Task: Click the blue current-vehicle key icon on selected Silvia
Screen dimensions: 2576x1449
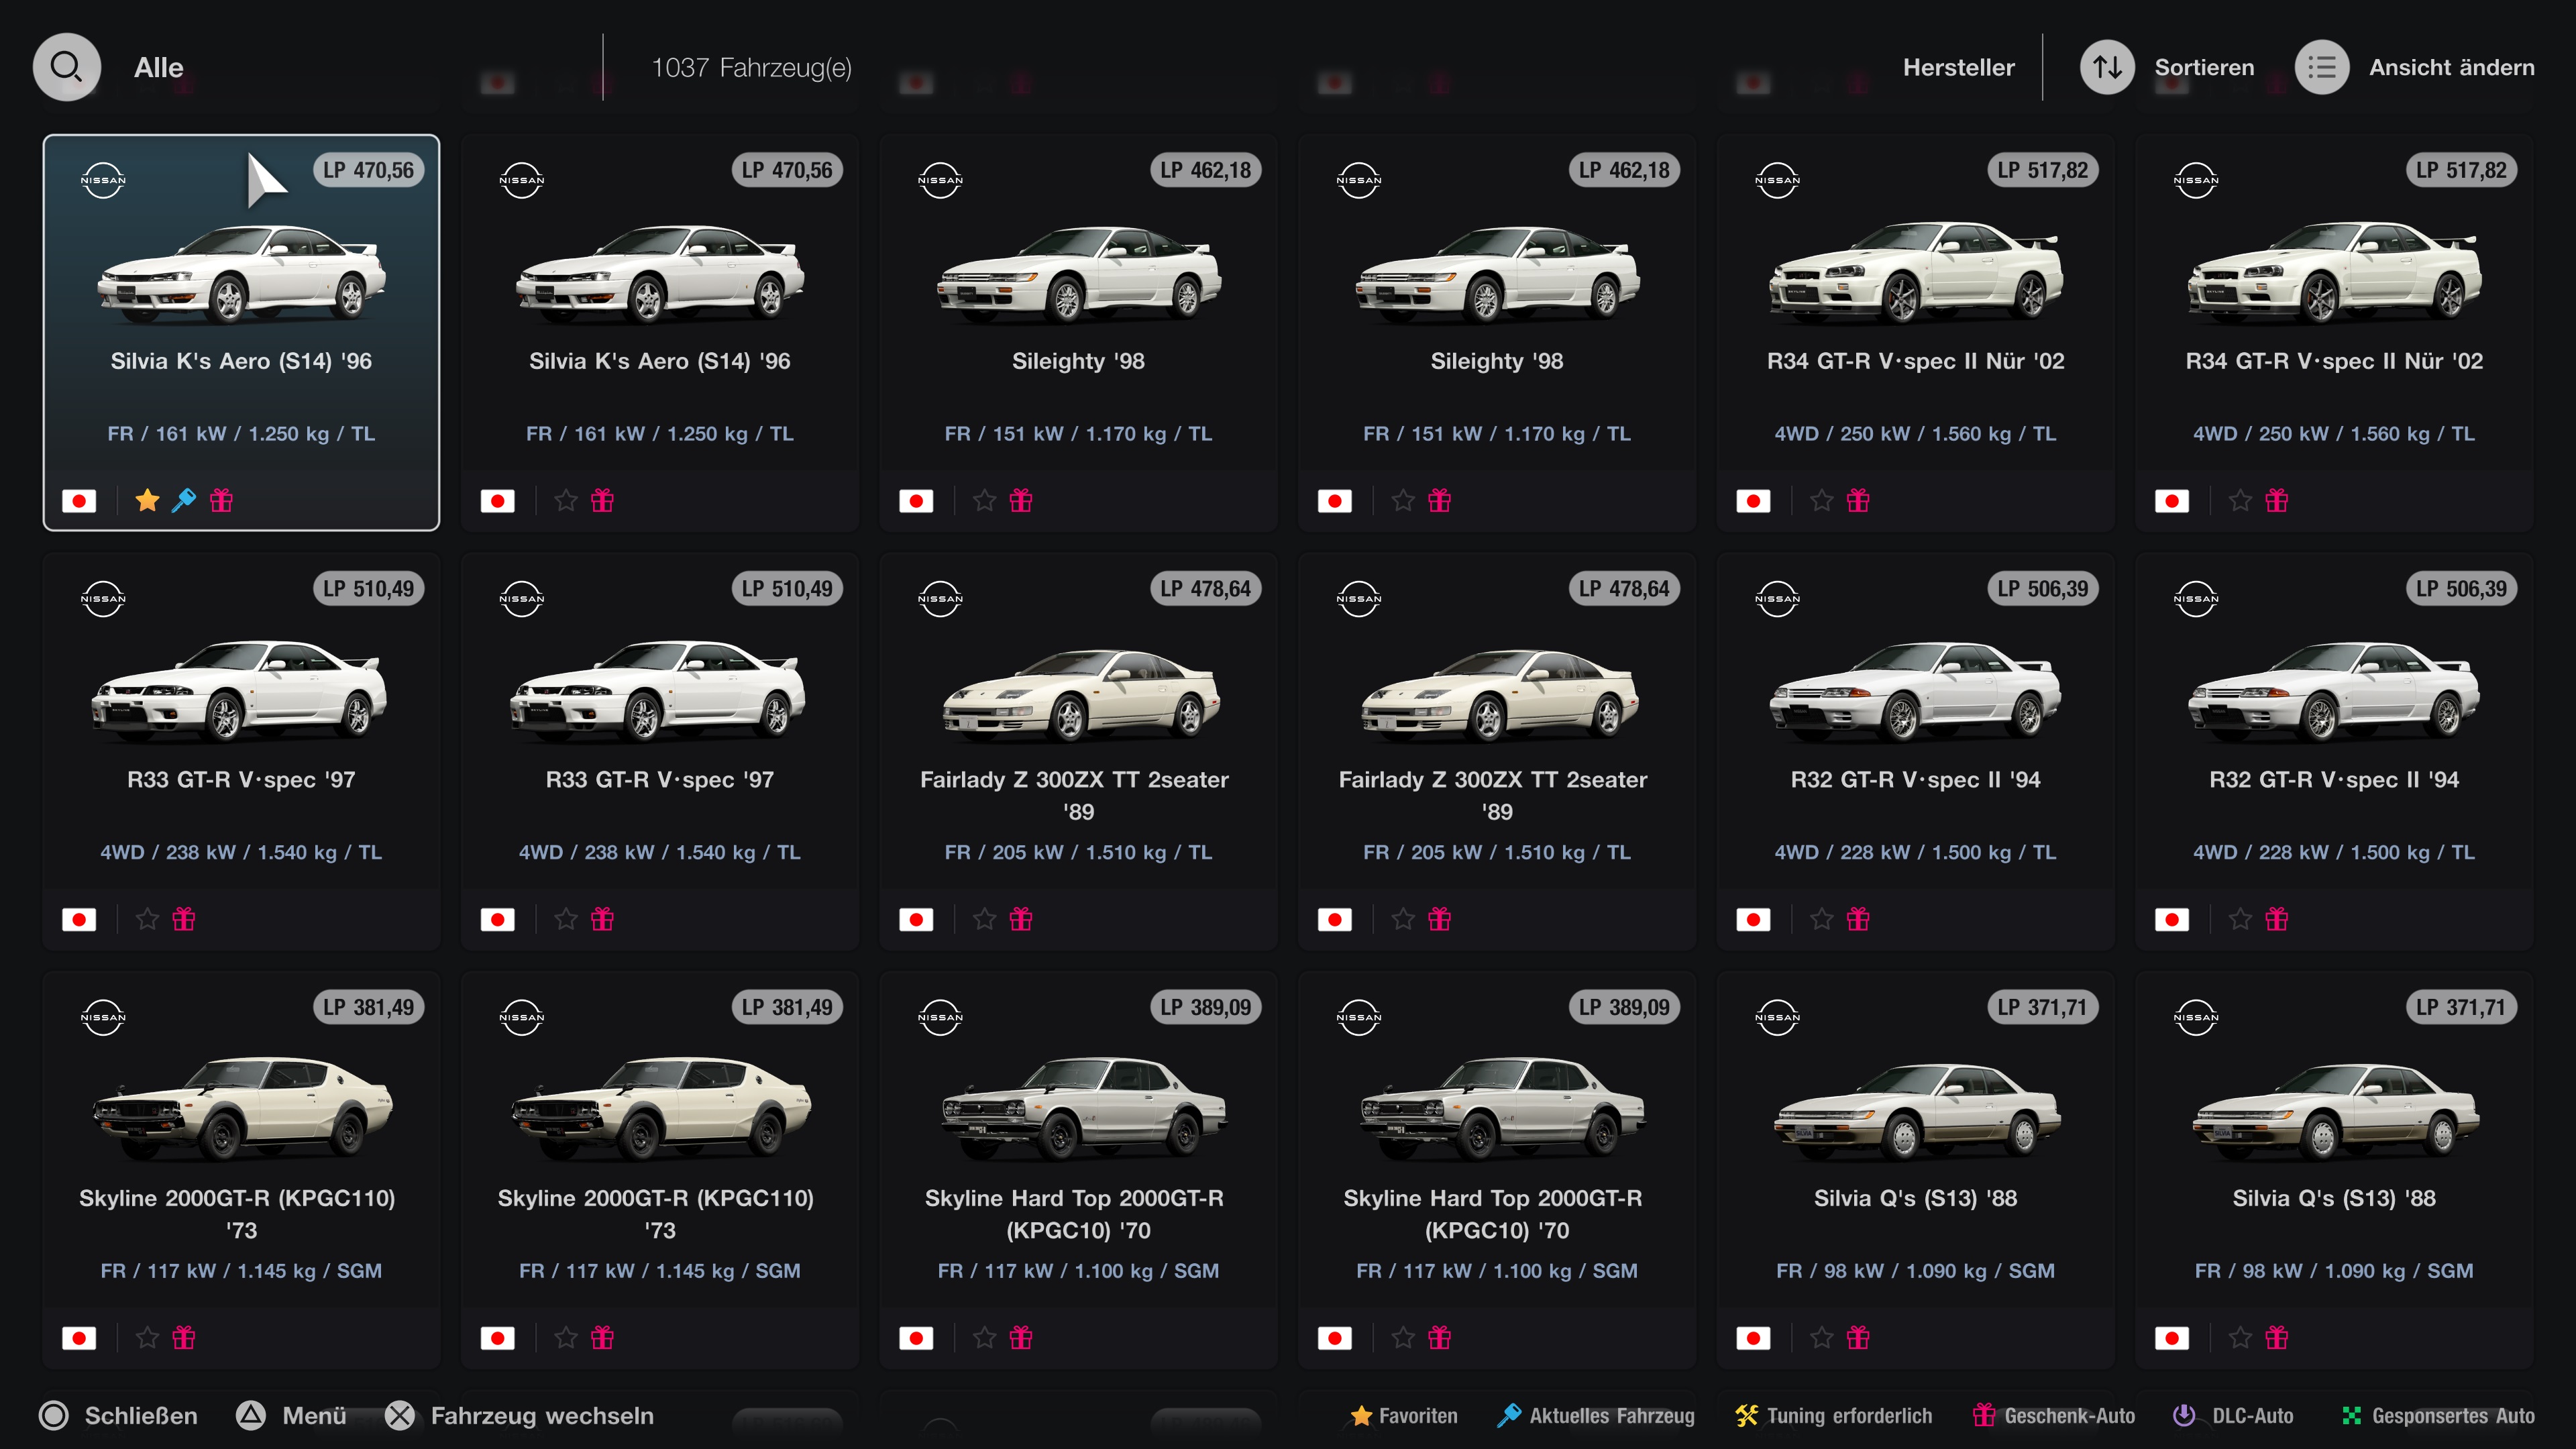Action: tap(184, 500)
